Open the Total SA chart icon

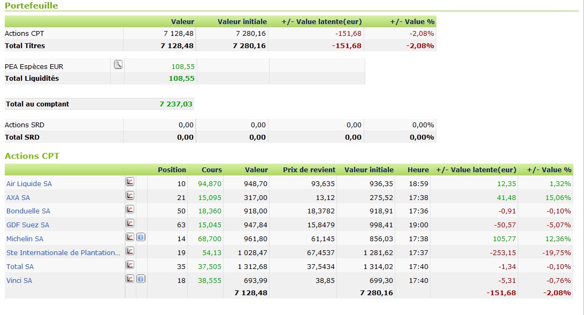click(x=130, y=265)
